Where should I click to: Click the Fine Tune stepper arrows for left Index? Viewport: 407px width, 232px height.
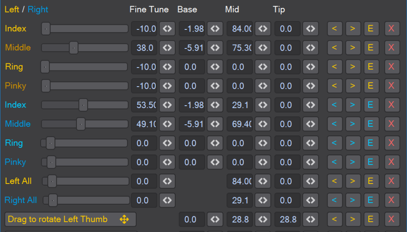point(167,29)
